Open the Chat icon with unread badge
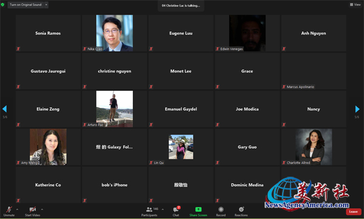Image resolution: width=364 pixels, height=219 pixels. pyautogui.click(x=176, y=209)
